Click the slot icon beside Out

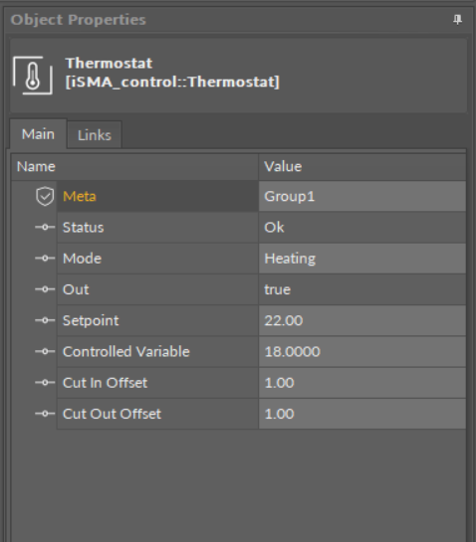coord(45,289)
